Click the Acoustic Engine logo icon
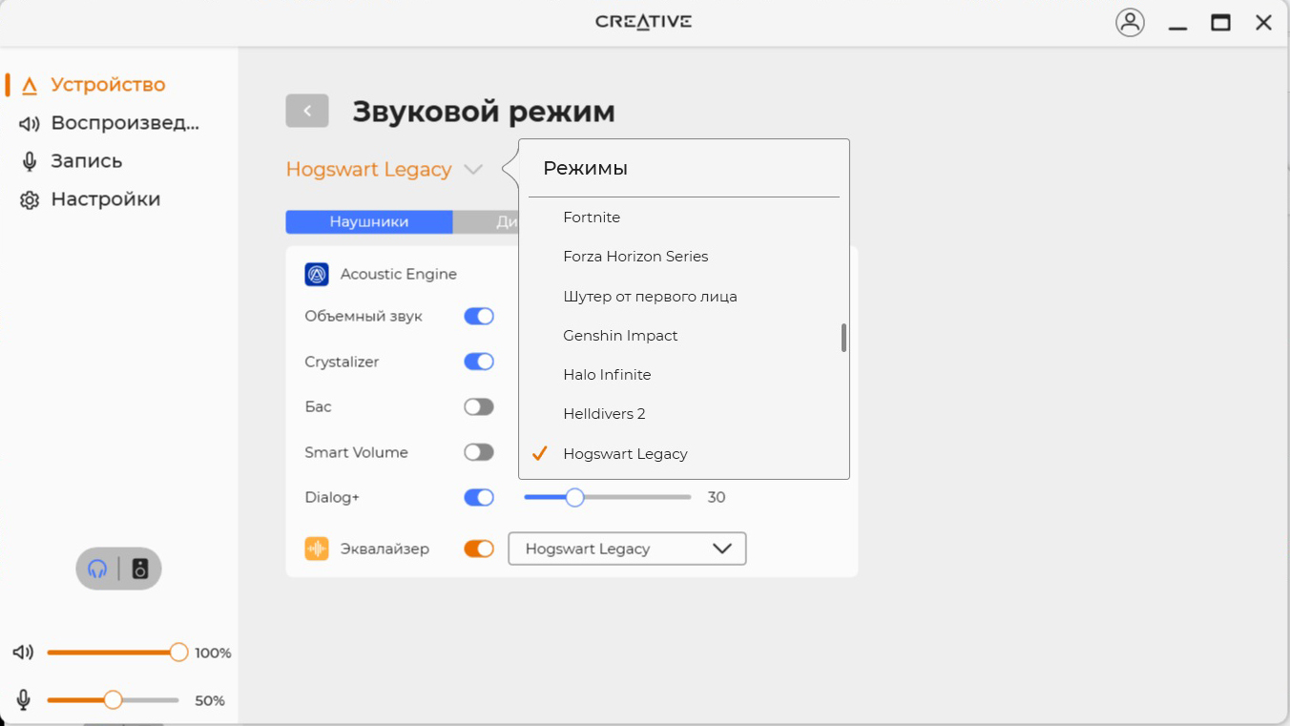This screenshot has height=726, width=1290. tap(317, 275)
